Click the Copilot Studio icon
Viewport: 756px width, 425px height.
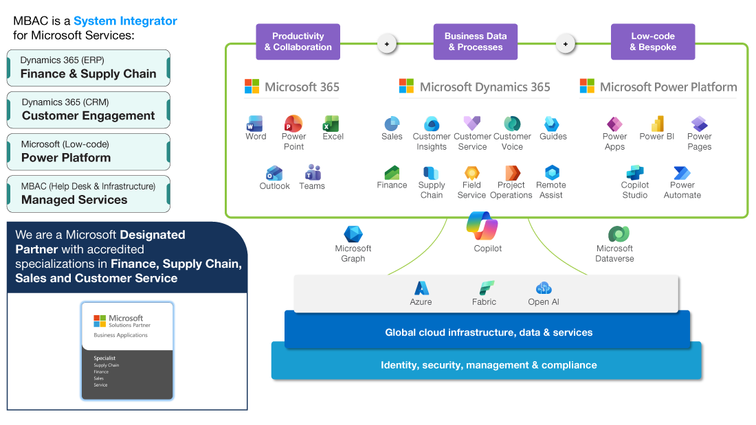(x=635, y=172)
